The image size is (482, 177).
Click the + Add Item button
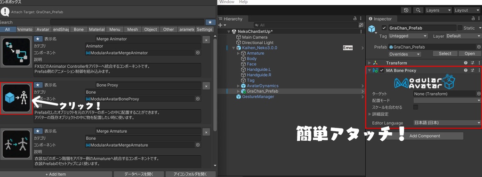(56, 174)
